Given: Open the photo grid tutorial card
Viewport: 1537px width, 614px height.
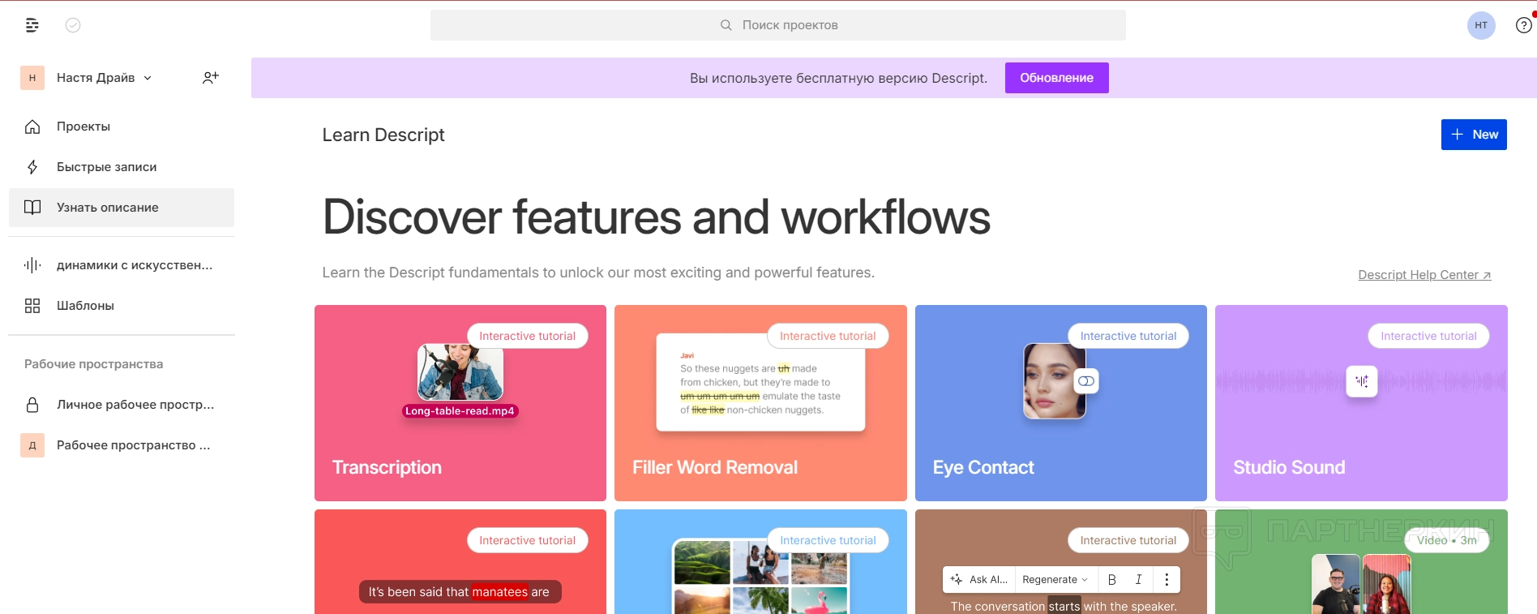Looking at the screenshot, I should (x=760, y=561).
